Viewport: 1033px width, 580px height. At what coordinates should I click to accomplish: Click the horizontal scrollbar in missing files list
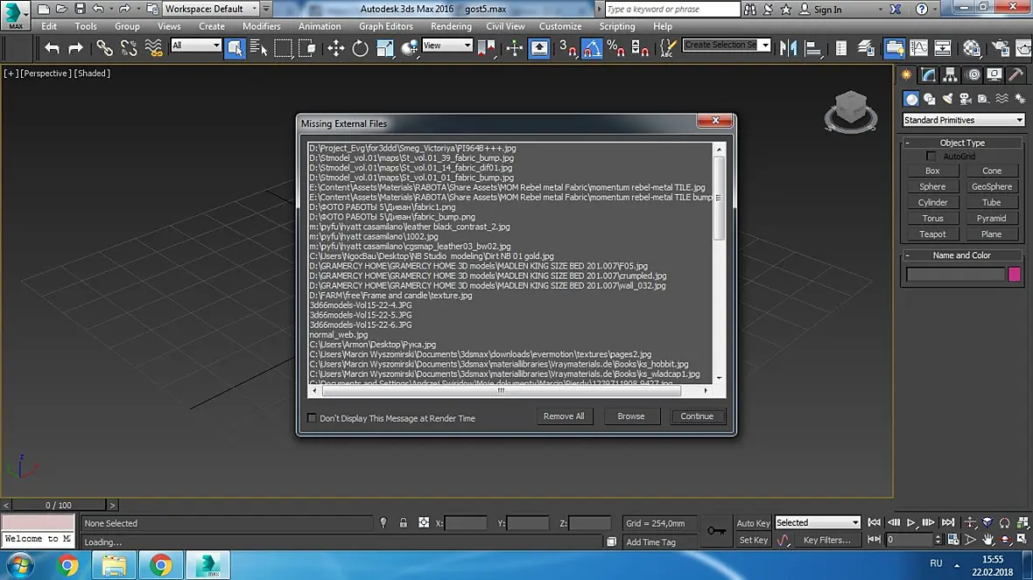coord(501,390)
